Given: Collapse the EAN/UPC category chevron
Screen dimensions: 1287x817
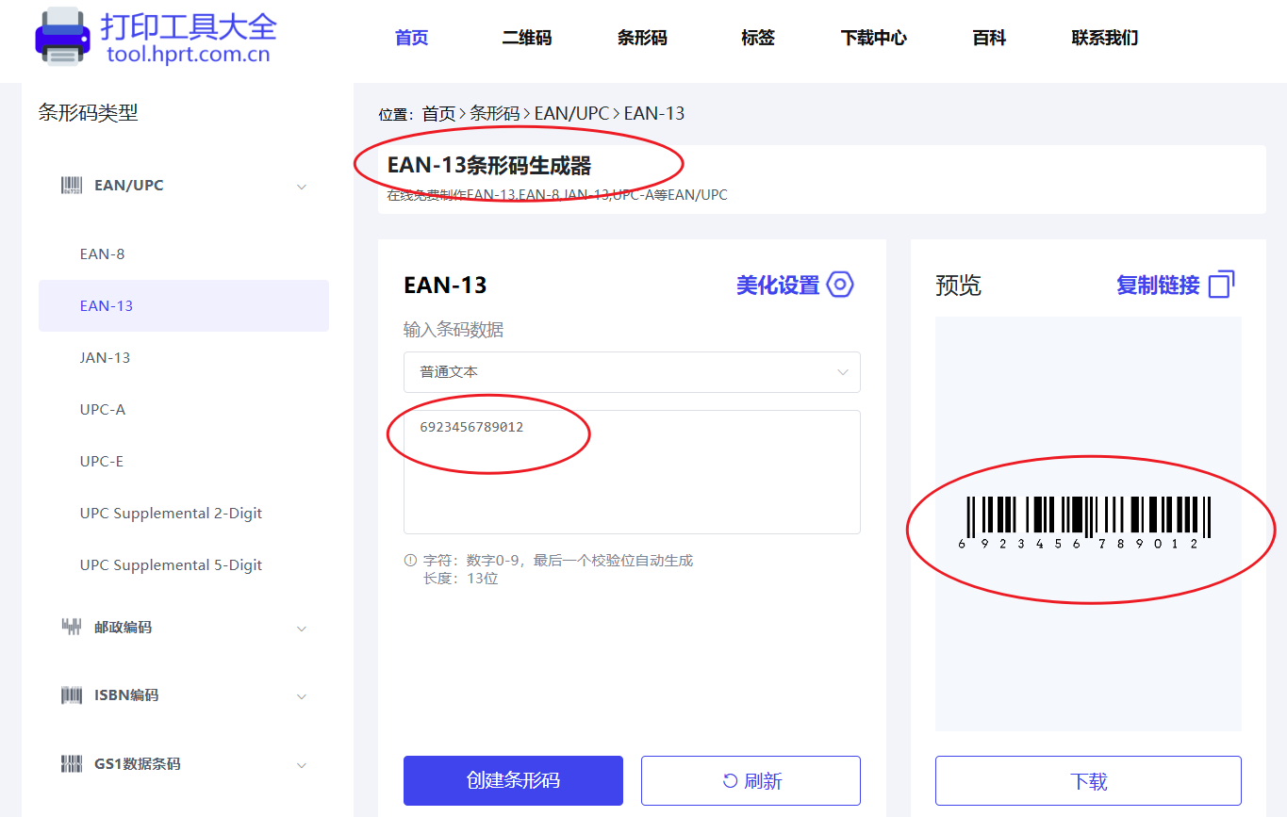Looking at the screenshot, I should pos(302,187).
